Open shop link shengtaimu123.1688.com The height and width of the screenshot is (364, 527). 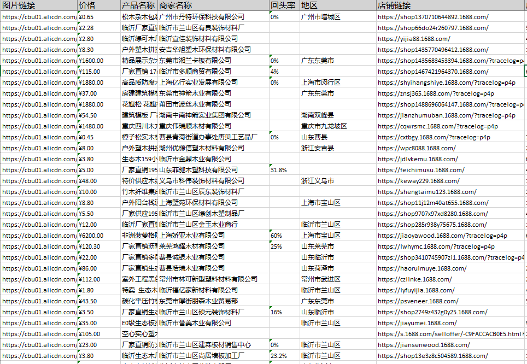[x=427, y=192]
